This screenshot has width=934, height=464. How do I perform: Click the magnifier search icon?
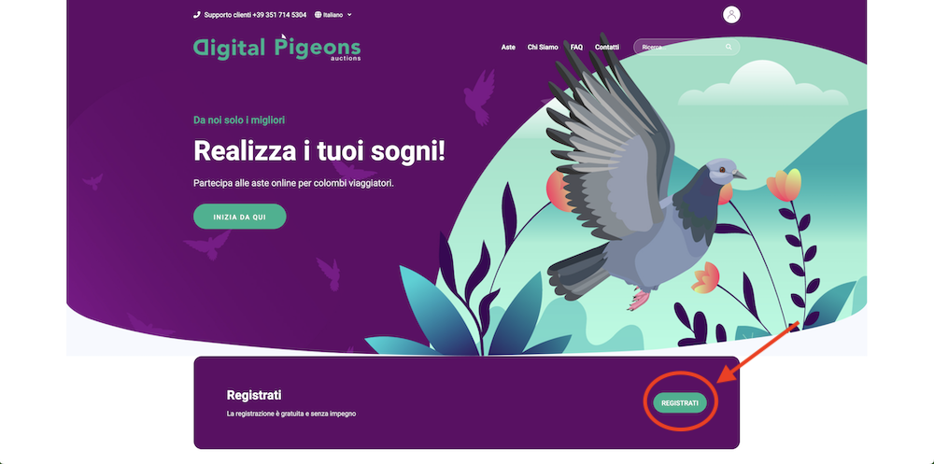coord(729,47)
